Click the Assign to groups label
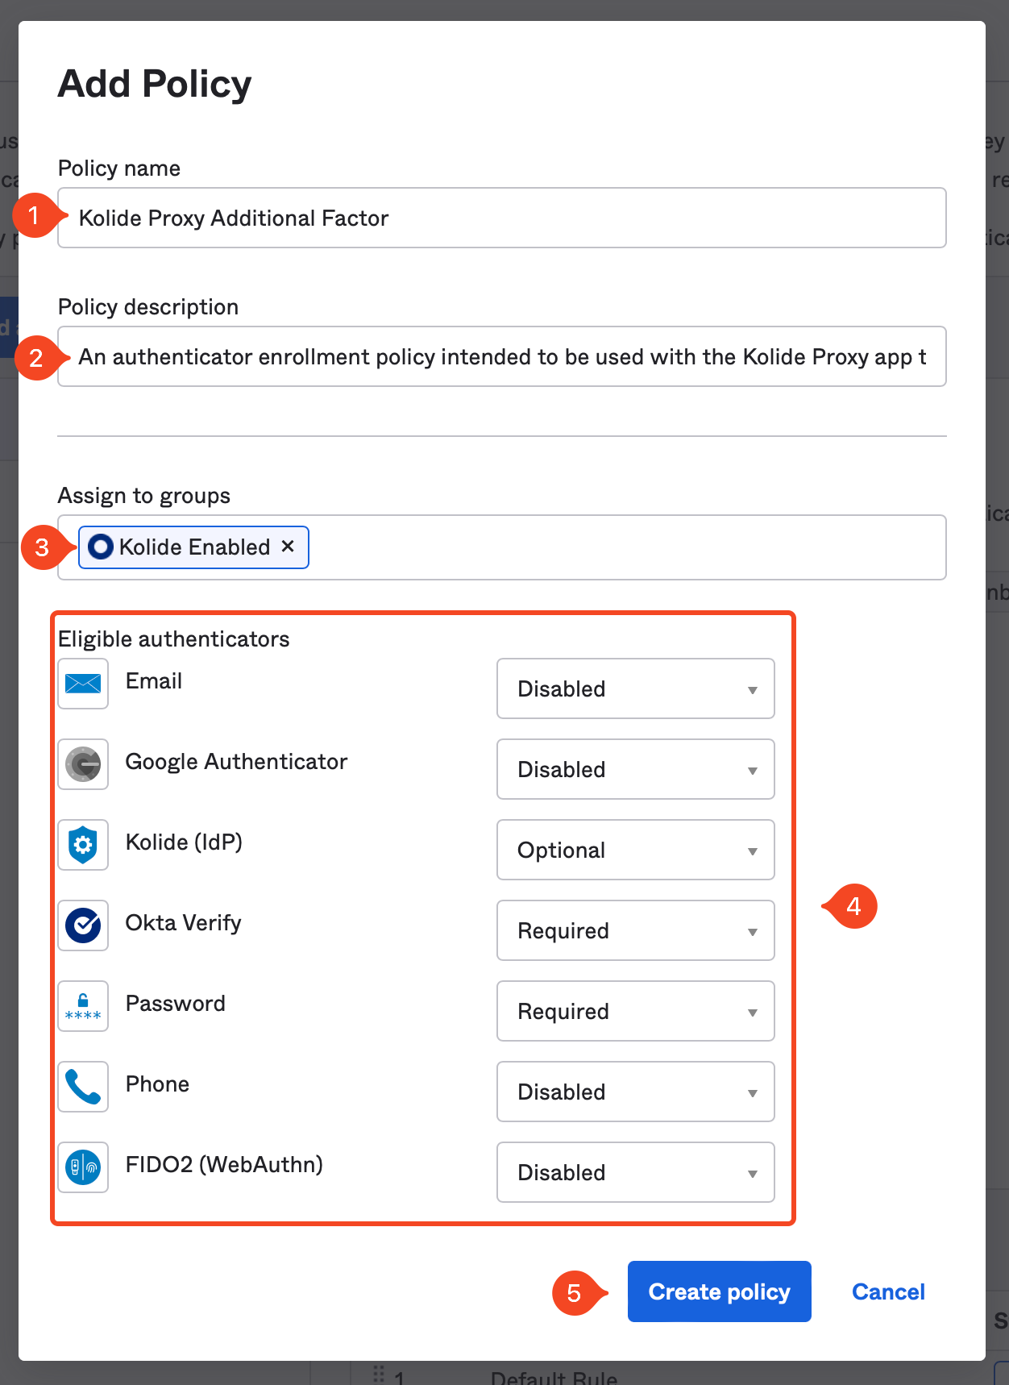 (x=144, y=496)
